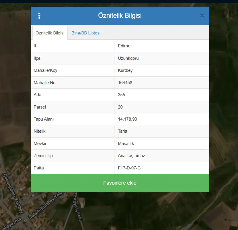The width and height of the screenshot is (238, 230).
Task: Switch to the Bina/BB Listesi tab
Action: [86, 33]
